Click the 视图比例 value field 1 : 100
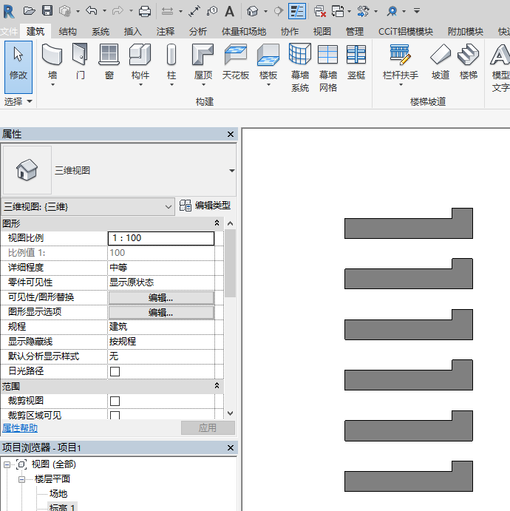The image size is (510, 511). point(161,238)
